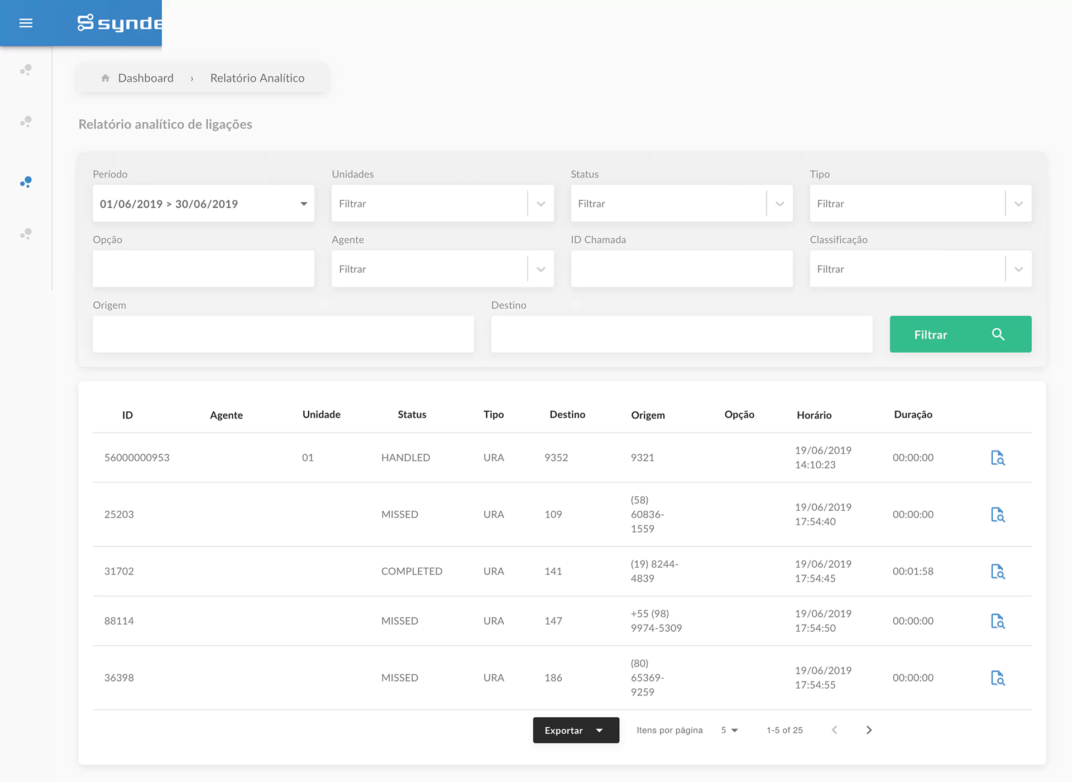The image size is (1072, 782).
Task: Open fourth sidebar navigation icon
Action: tap(26, 234)
